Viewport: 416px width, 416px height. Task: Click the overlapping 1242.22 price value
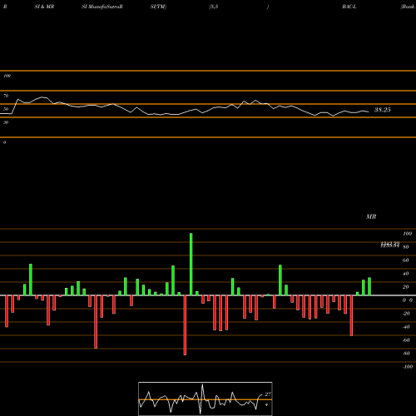point(390,244)
